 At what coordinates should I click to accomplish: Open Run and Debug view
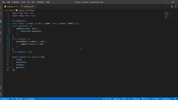point(1,27)
